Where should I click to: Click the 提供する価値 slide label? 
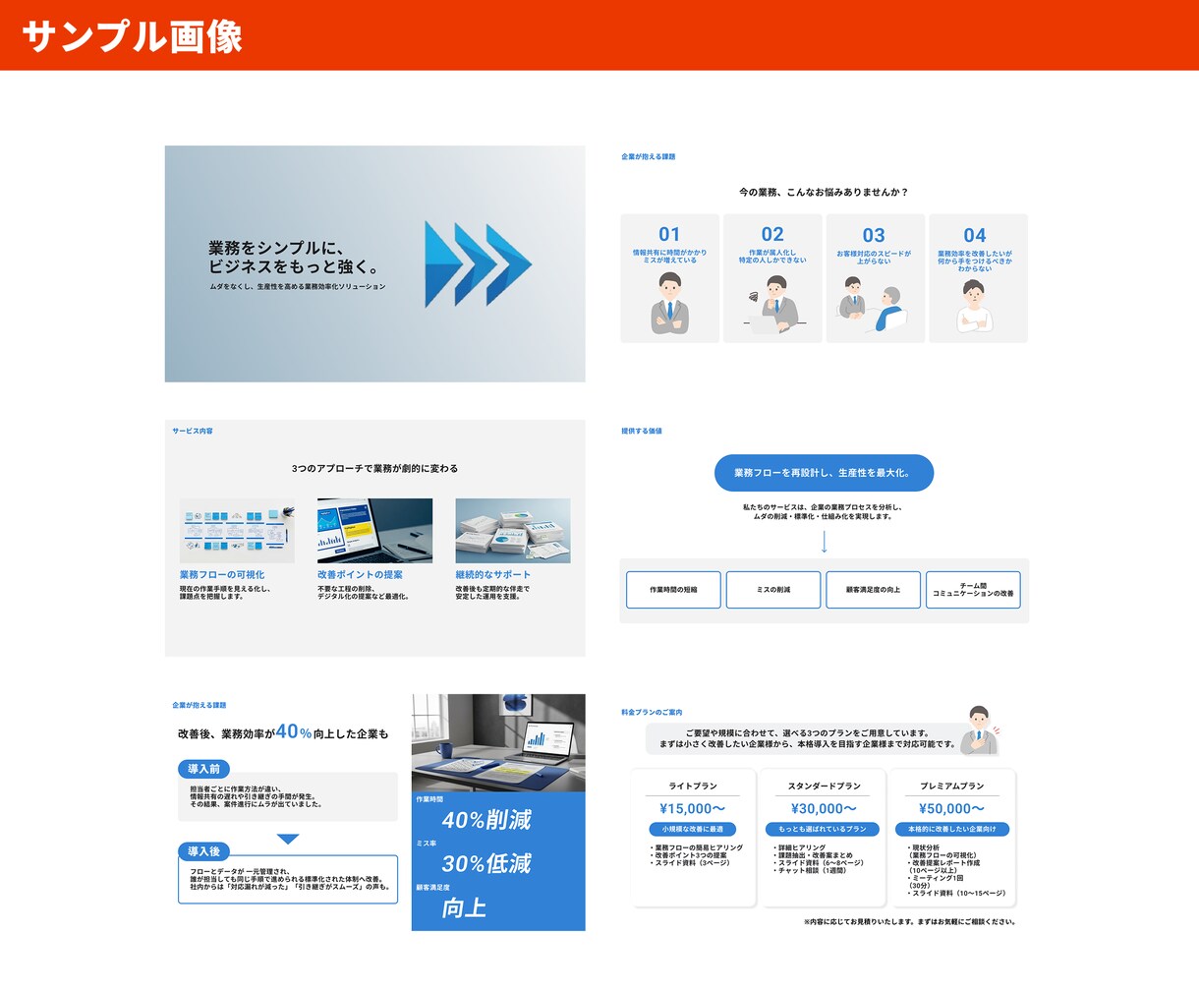click(x=642, y=431)
